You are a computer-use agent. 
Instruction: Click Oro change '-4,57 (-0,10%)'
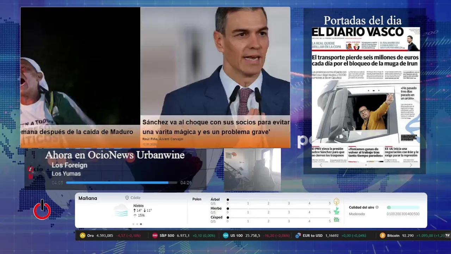pos(129,235)
